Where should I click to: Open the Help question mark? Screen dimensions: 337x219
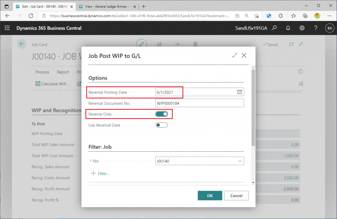click(x=316, y=28)
